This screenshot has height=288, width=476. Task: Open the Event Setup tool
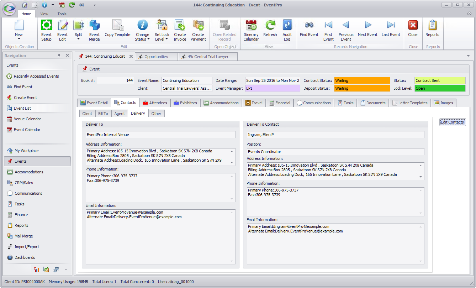coord(46,30)
